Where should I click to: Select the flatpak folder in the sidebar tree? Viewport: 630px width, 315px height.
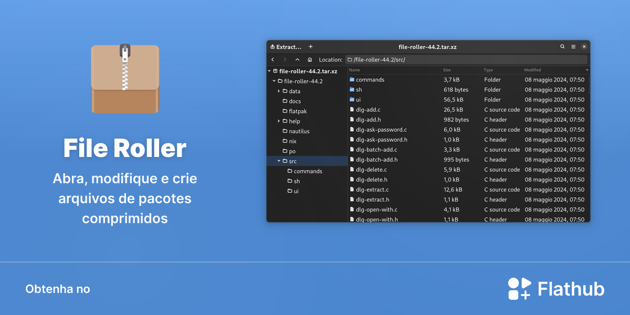[295, 111]
